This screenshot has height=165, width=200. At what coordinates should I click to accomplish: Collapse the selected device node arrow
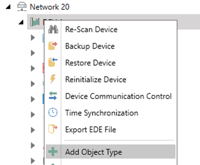(21, 22)
